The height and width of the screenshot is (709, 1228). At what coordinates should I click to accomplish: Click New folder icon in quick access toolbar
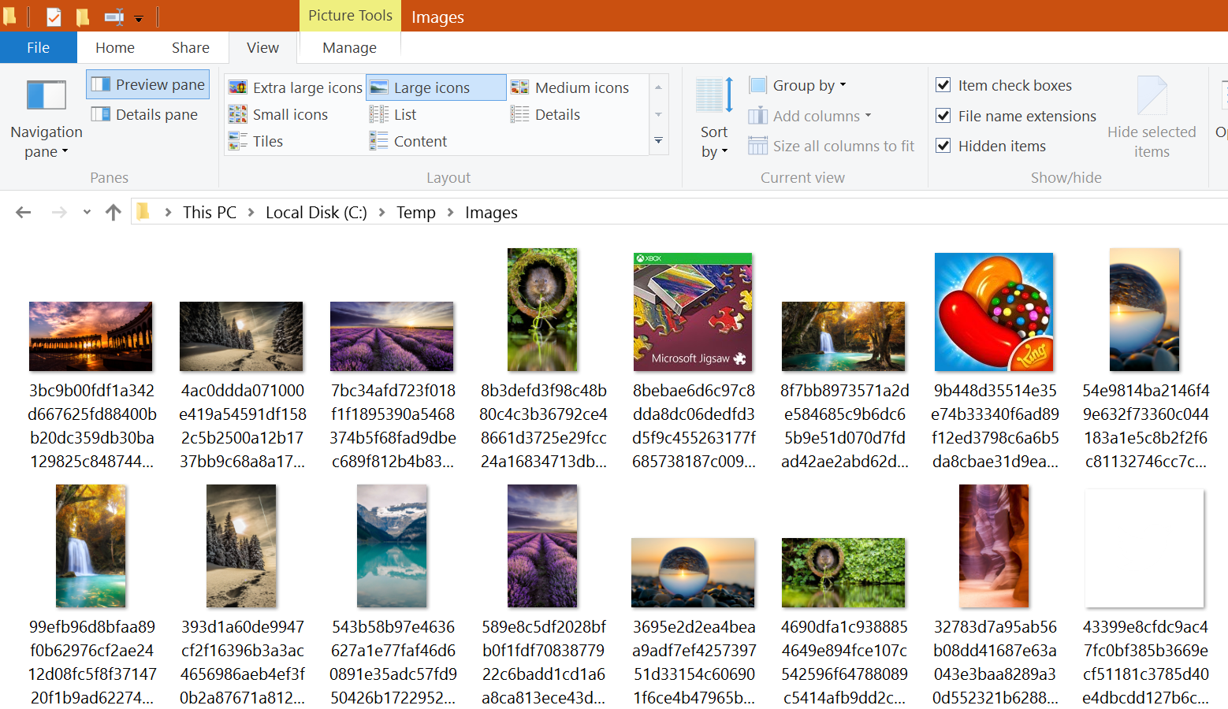tap(83, 16)
